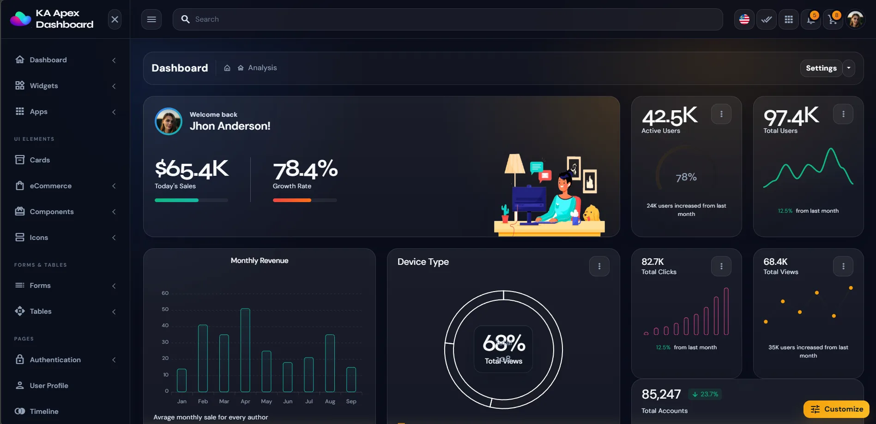Viewport: 876px width, 424px height.
Task: Click the Customize button
Action: (x=836, y=409)
